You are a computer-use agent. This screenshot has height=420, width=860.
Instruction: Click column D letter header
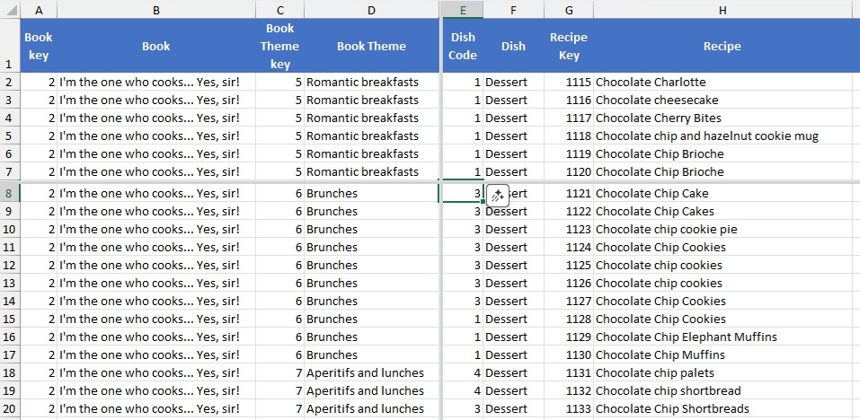tap(371, 10)
